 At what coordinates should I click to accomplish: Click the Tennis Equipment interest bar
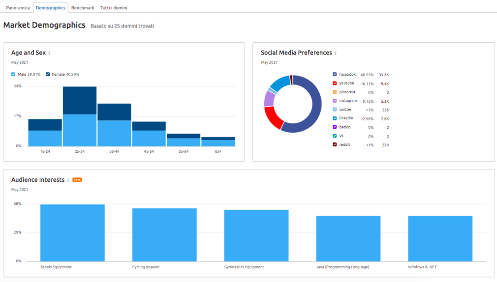point(73,233)
